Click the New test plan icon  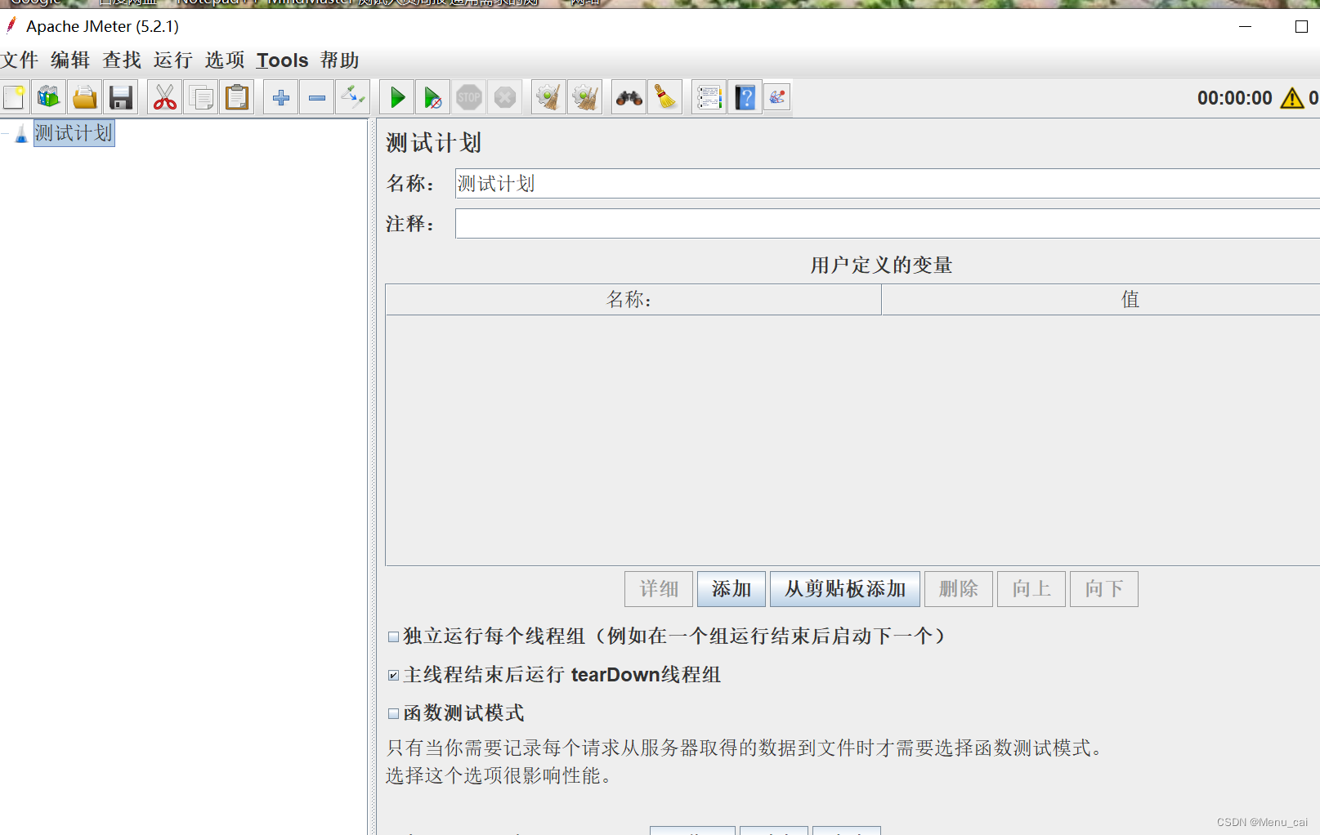(14, 98)
